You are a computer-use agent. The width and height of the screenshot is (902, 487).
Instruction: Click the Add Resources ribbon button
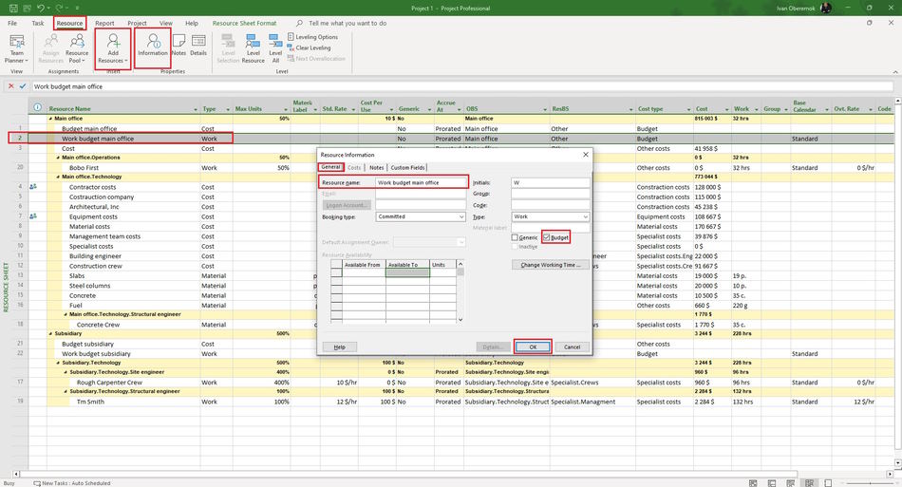pyautogui.click(x=113, y=48)
